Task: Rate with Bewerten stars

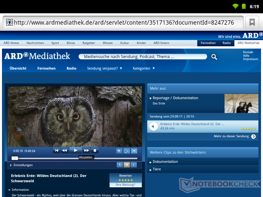Action: point(126,180)
